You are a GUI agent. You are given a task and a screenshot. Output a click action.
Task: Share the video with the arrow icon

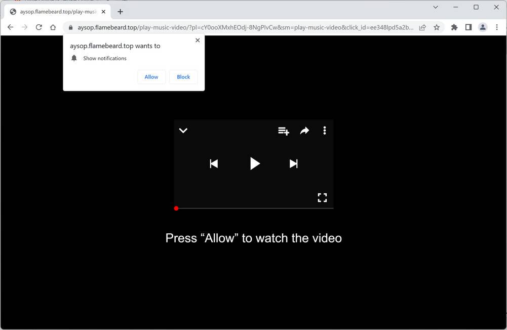coord(304,131)
